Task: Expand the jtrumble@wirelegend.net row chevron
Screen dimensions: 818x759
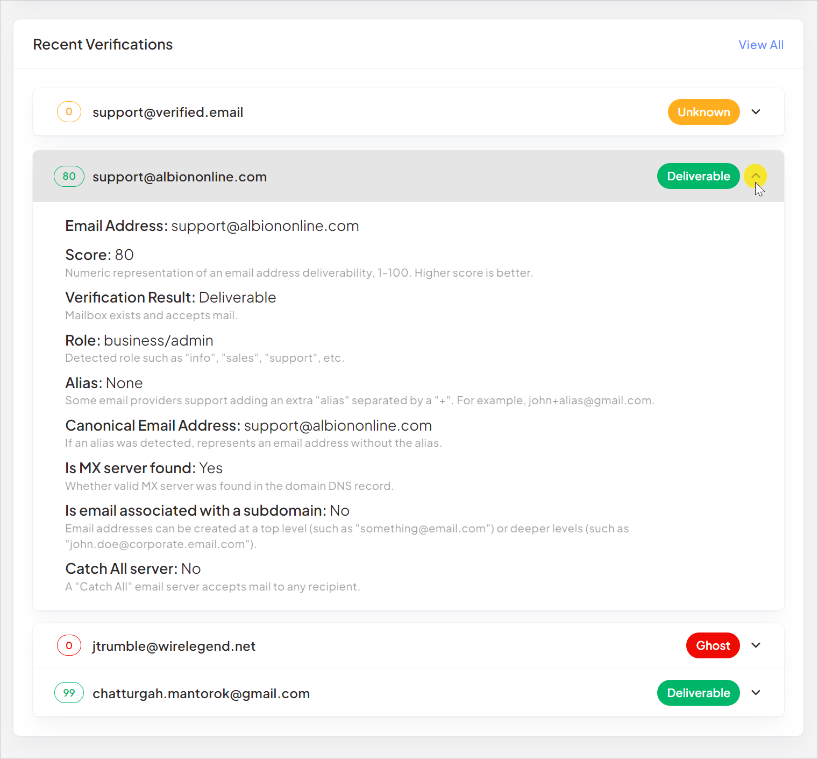Action: pyautogui.click(x=756, y=645)
